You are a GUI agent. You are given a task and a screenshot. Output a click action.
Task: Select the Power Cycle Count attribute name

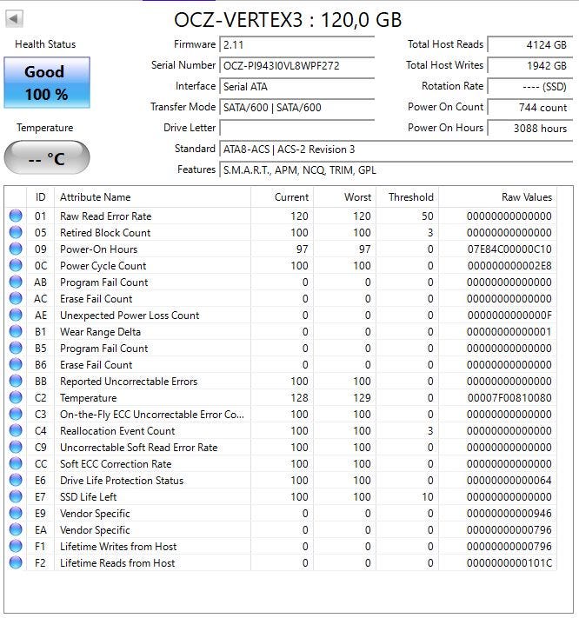pyautogui.click(x=103, y=266)
